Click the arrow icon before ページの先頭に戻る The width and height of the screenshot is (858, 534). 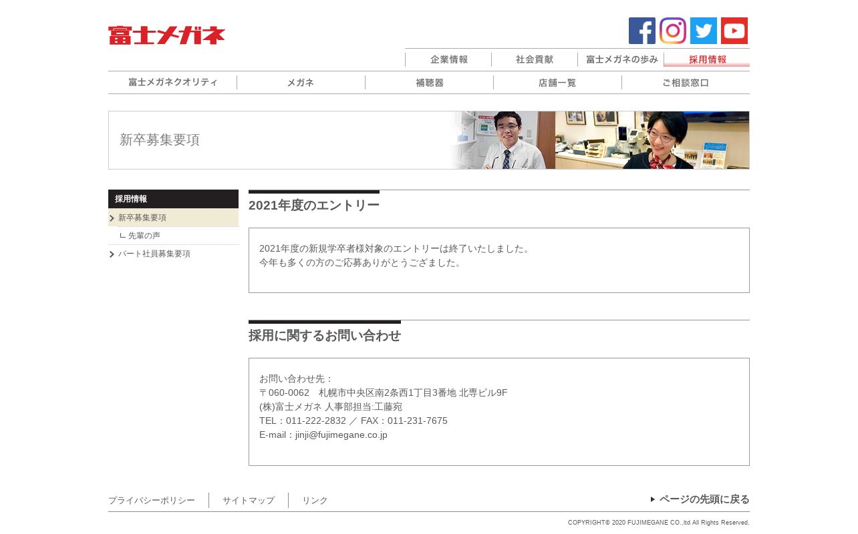click(653, 499)
